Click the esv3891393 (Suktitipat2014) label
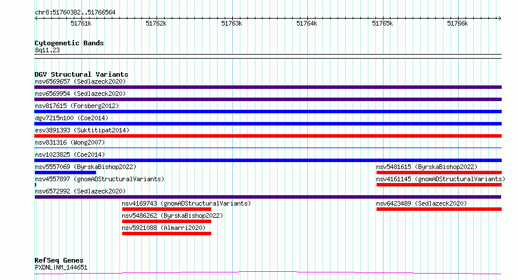Viewport: 518px width, 280px height. 82,130
